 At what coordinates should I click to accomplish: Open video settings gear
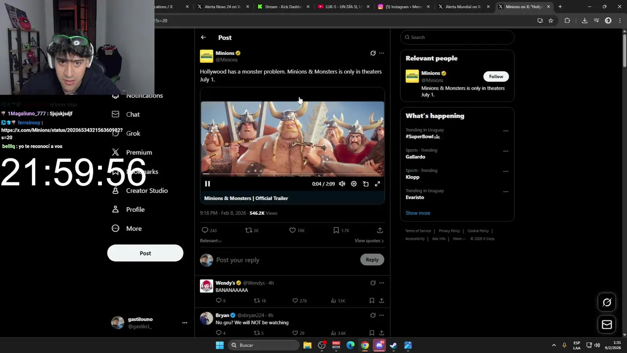tap(354, 184)
